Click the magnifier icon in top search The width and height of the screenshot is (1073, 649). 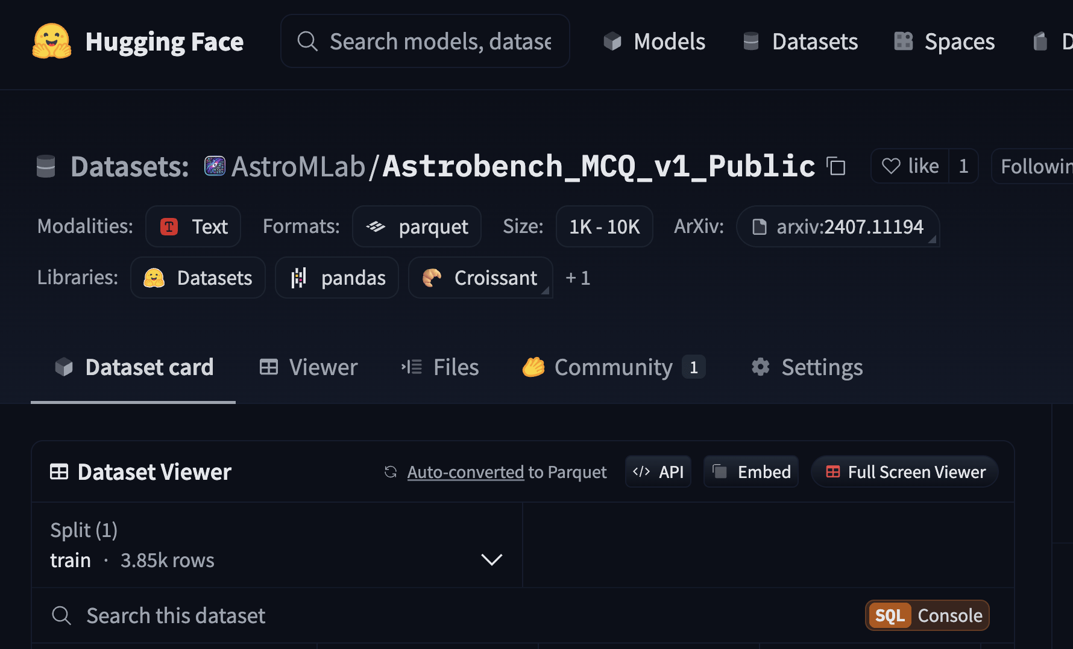(307, 41)
